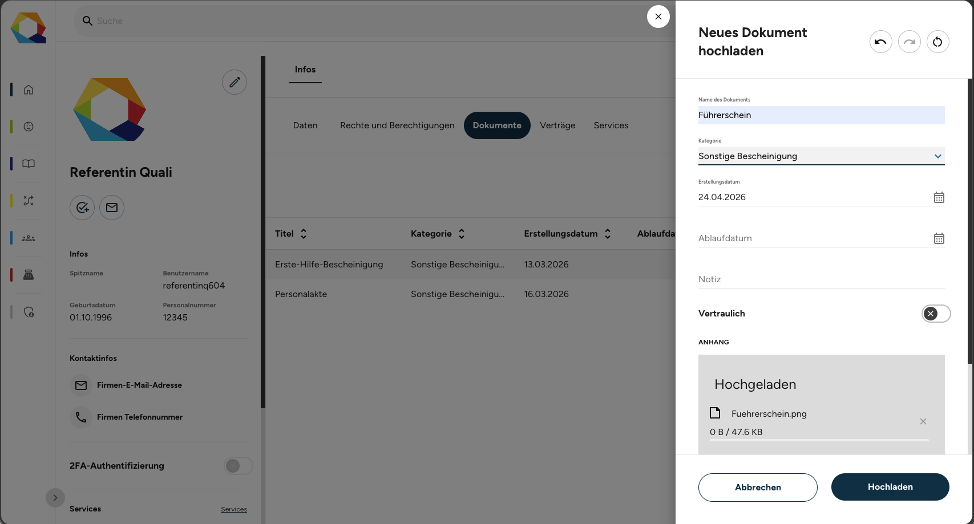Click the redo arrow icon
Screen dimensions: 974x524
[909, 42]
